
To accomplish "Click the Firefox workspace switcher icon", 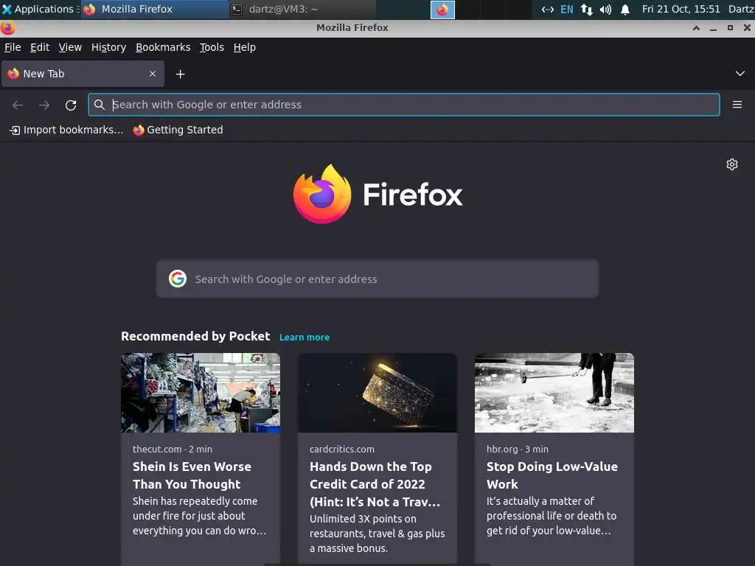I will point(442,10).
